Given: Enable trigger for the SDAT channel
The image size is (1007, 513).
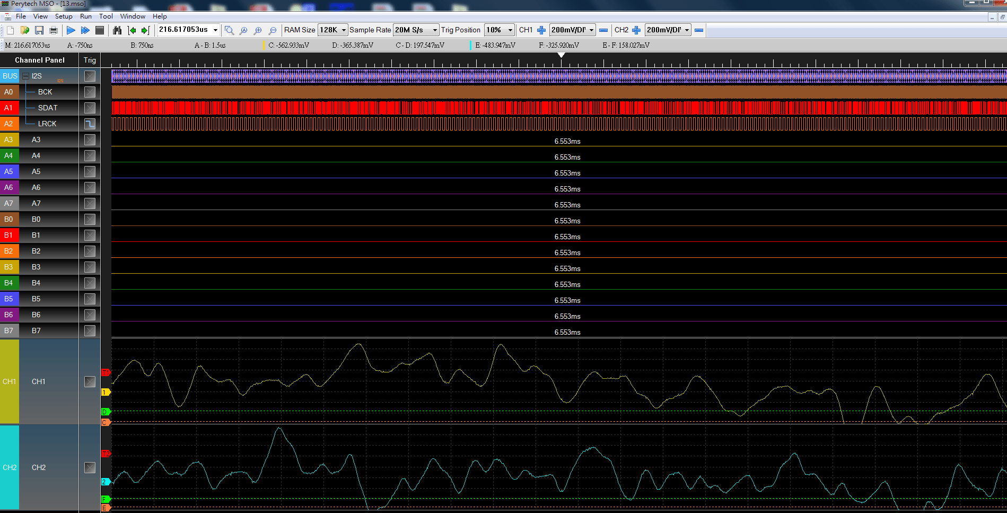Looking at the screenshot, I should (89, 107).
